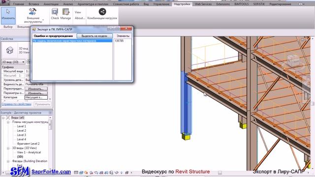Open the Вставка ribbon tab
315x177 pixels.
pyautogui.click(x=33, y=4)
